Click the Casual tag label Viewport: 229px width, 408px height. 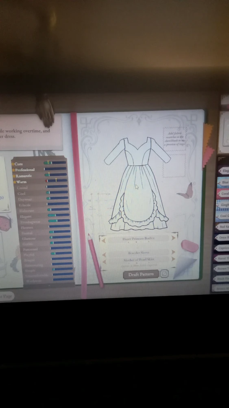(x=22, y=188)
